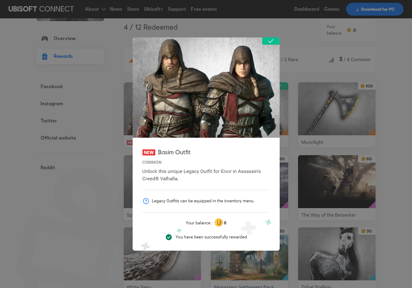Open the Support page
Image resolution: width=412 pixels, height=288 pixels.
[177, 9]
